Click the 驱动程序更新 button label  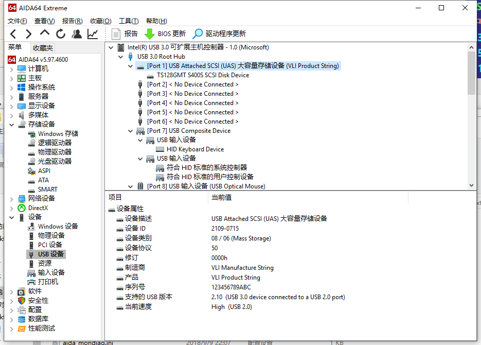point(225,34)
